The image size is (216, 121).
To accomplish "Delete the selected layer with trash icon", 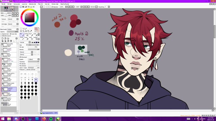I will click(11, 41).
